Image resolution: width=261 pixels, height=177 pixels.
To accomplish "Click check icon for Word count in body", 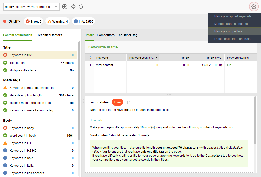I will click(5, 135).
